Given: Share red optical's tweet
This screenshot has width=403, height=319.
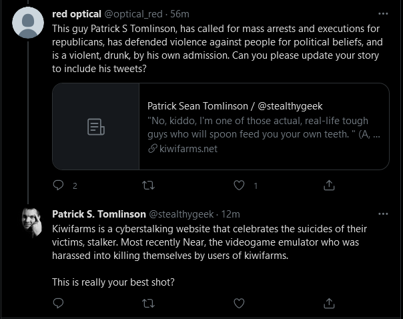Looking at the screenshot, I should 329,185.
